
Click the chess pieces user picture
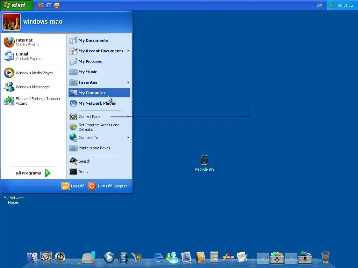point(12,22)
